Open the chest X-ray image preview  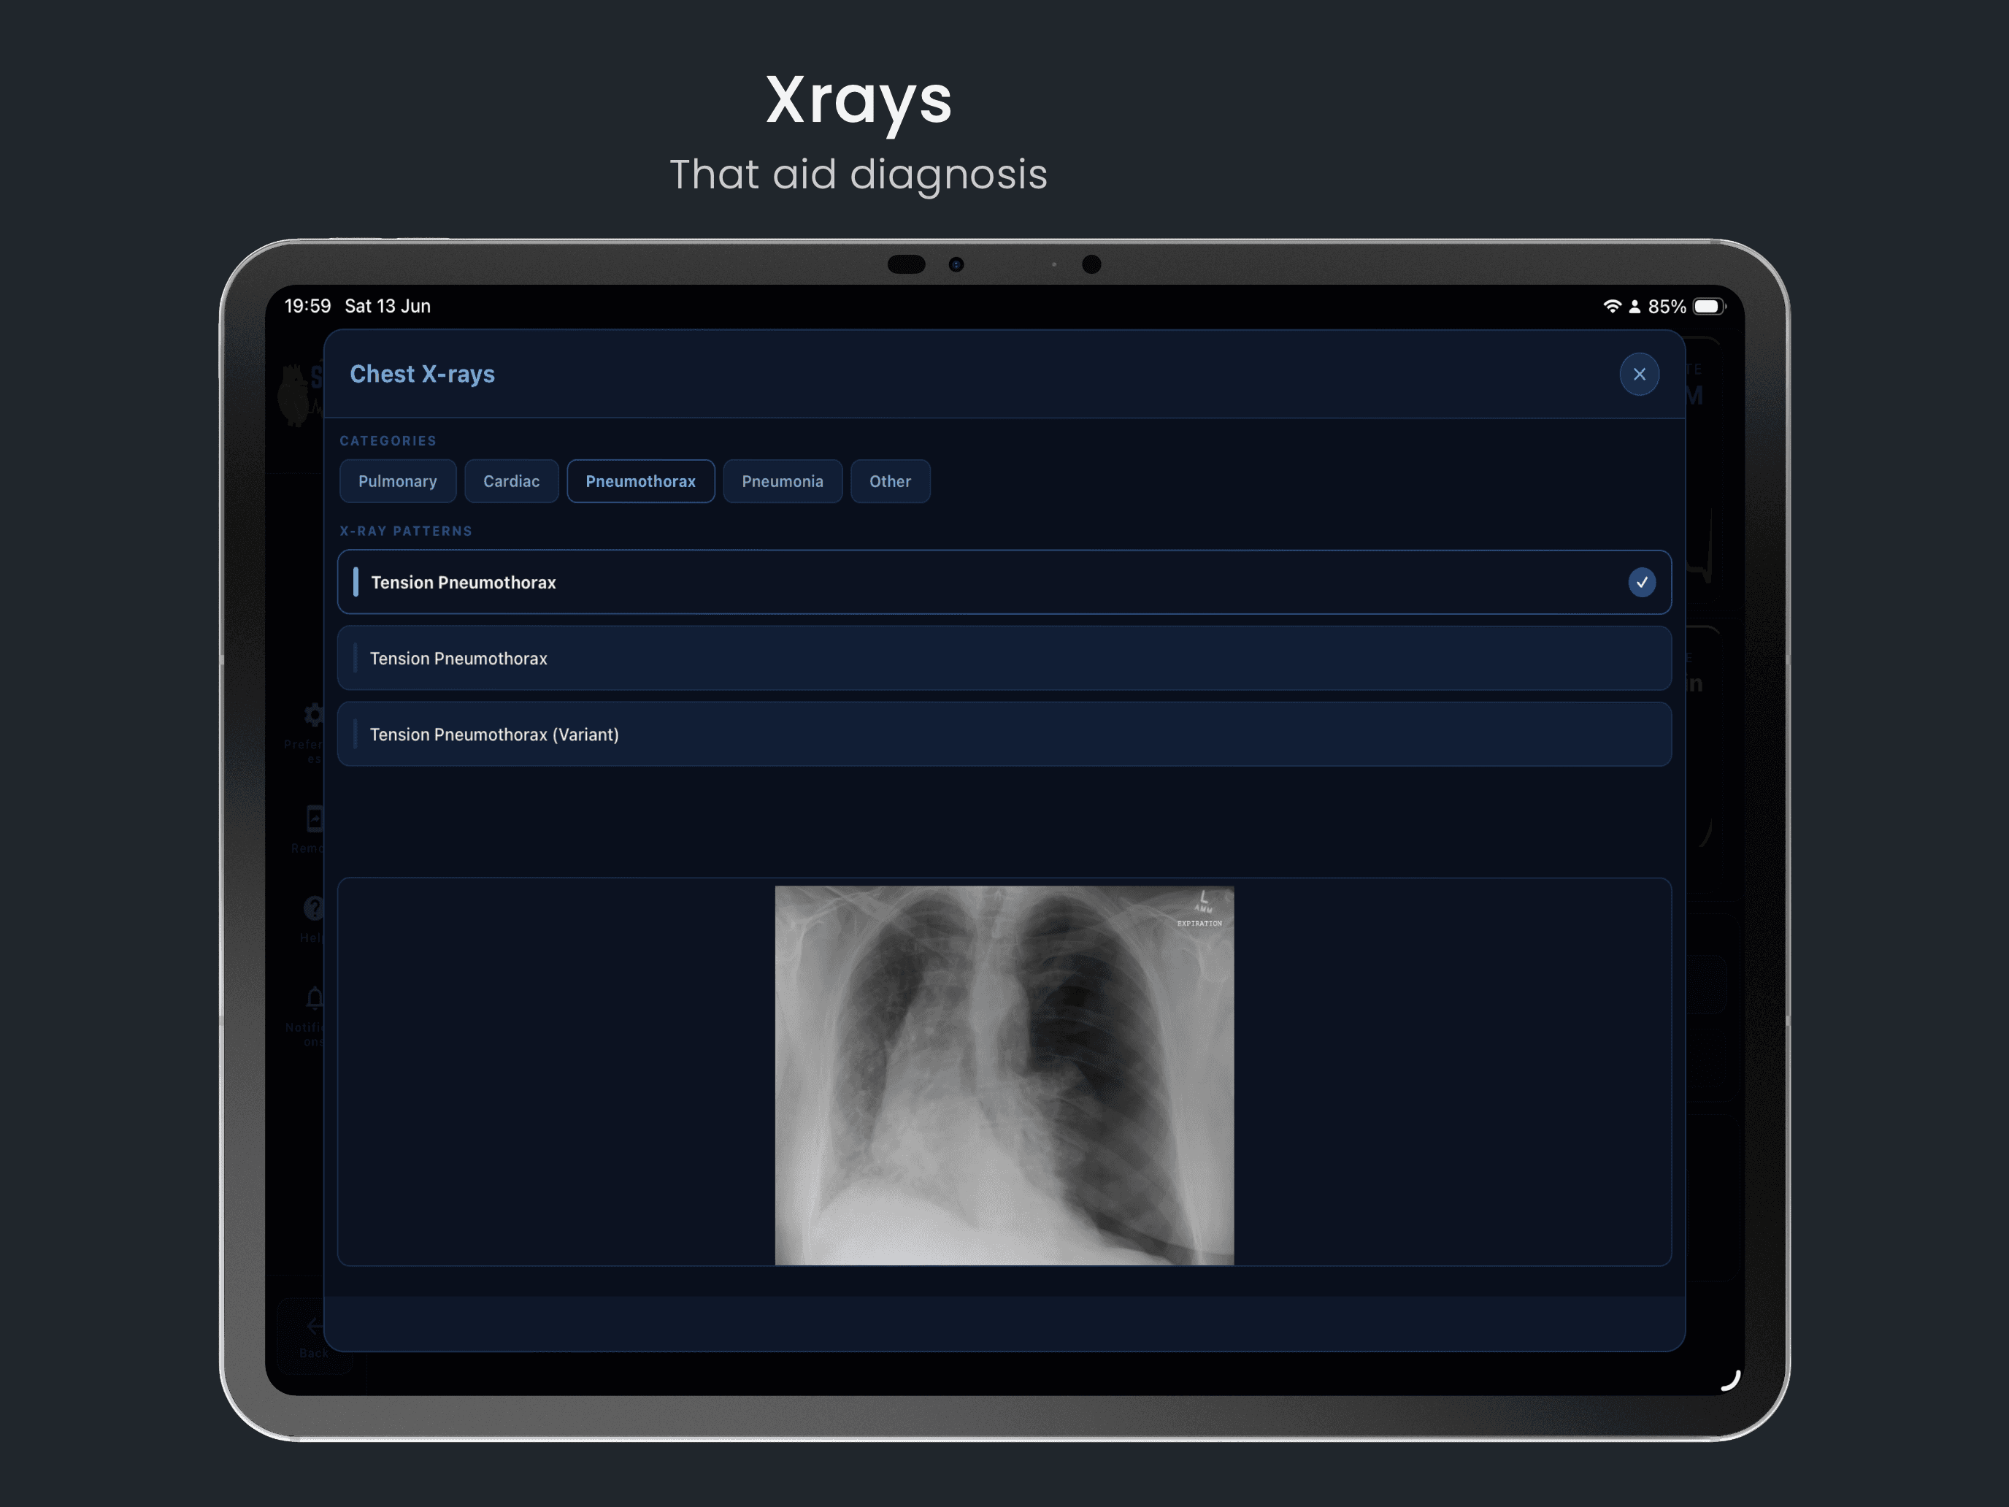pos(1004,1075)
